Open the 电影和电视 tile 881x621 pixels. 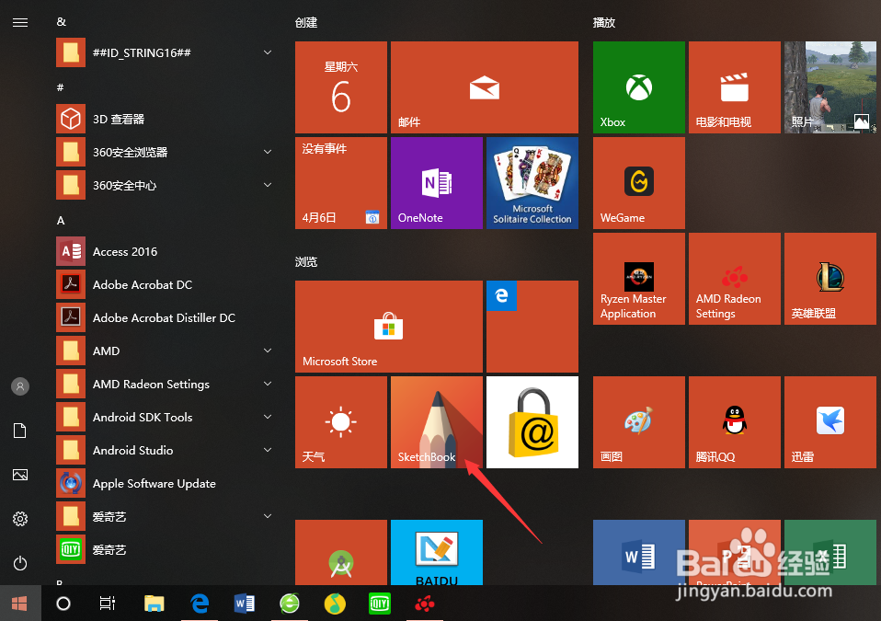click(x=735, y=87)
